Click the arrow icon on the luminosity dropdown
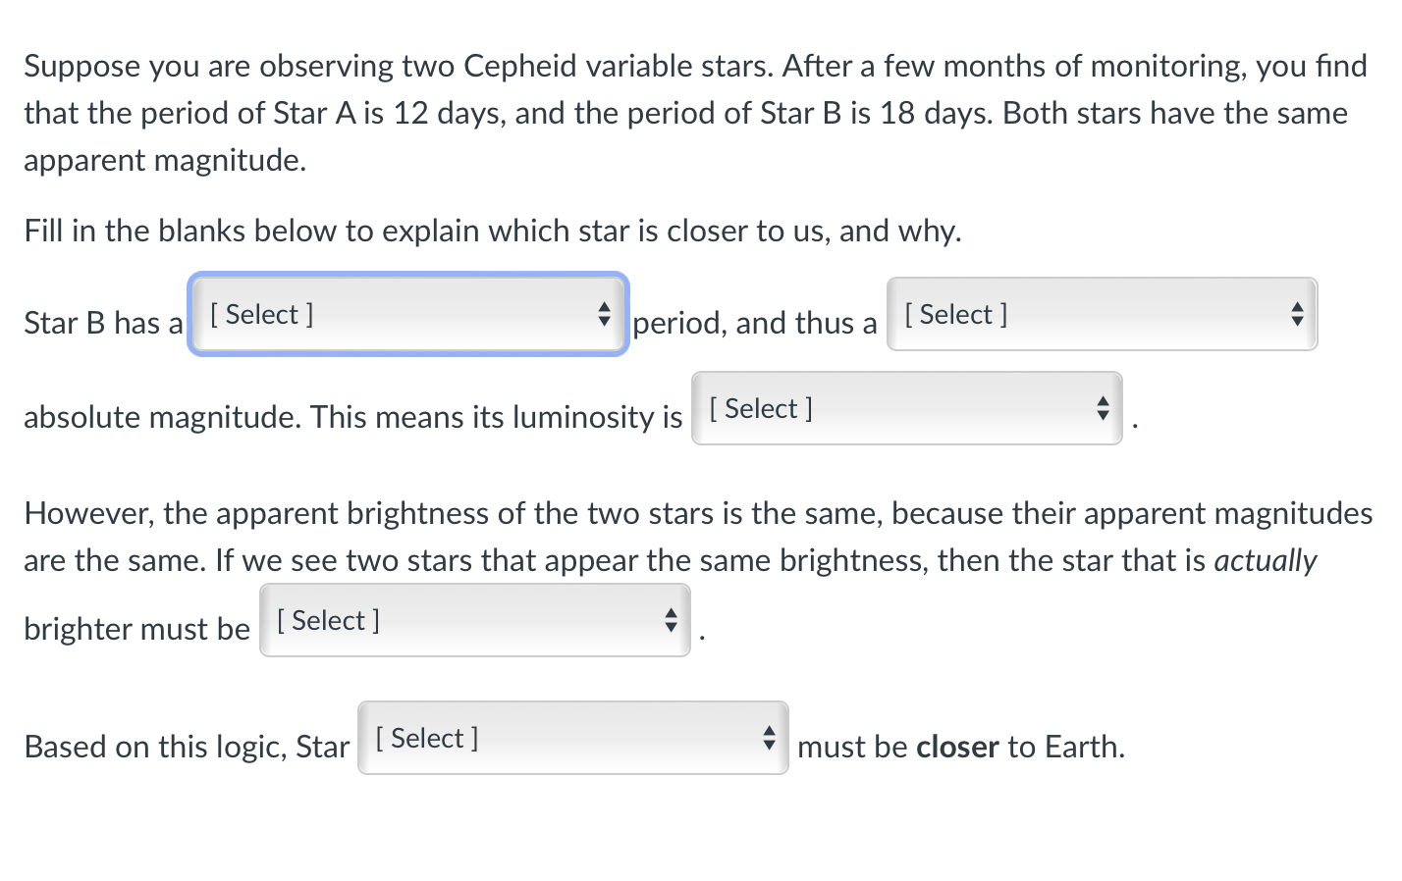 pos(1102,408)
